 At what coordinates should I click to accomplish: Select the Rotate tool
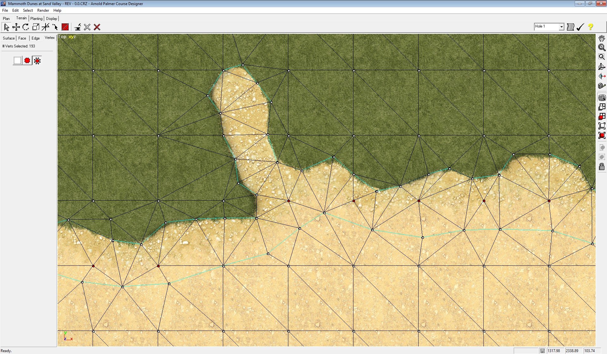tap(26, 27)
